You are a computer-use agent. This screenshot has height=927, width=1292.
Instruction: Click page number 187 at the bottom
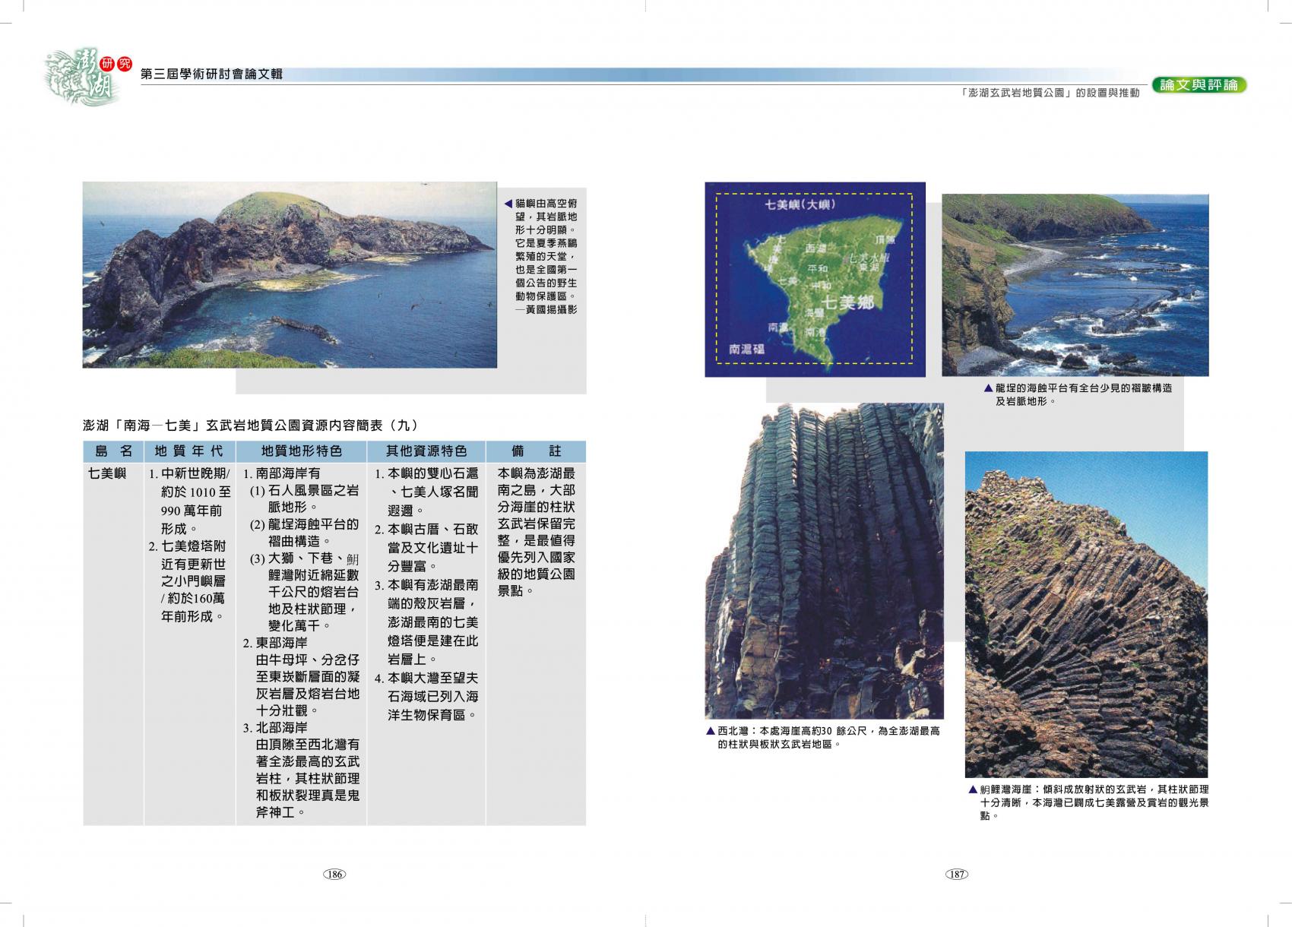click(x=956, y=874)
